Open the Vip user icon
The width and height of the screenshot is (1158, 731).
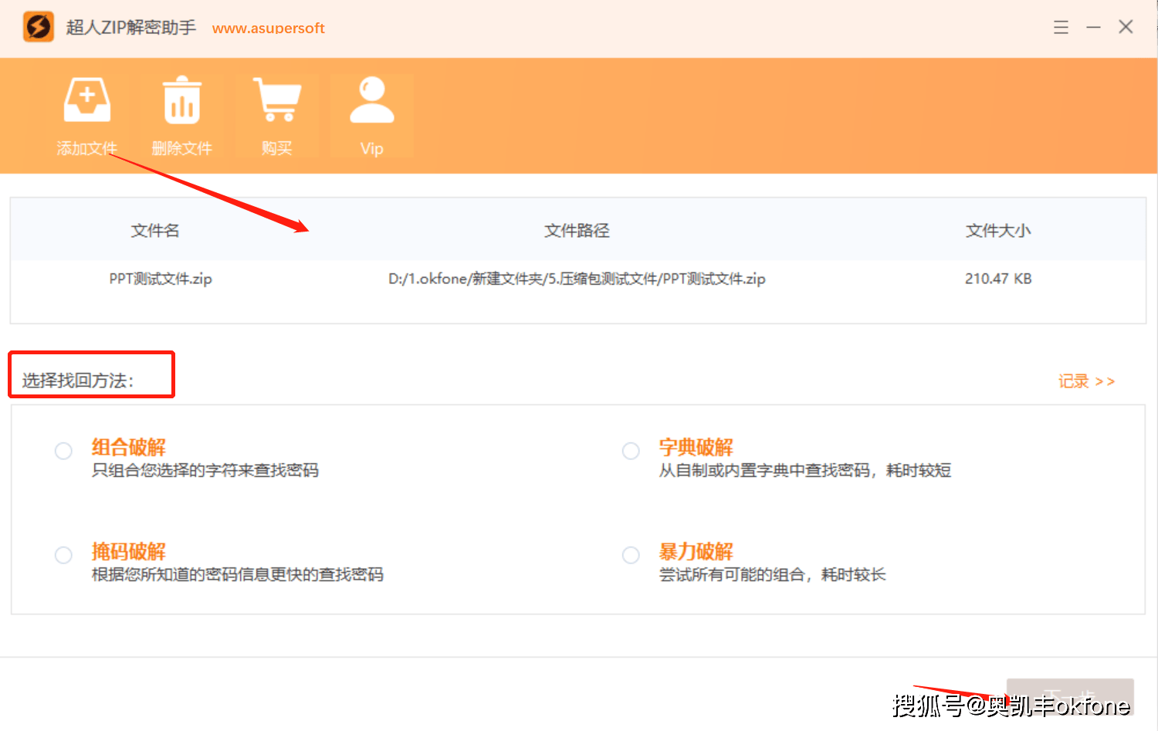[x=371, y=101]
